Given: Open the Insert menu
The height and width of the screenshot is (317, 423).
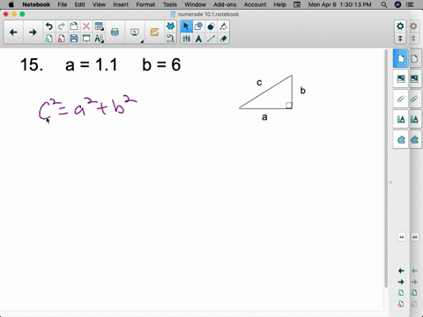Looking at the screenshot, I should (121, 4).
